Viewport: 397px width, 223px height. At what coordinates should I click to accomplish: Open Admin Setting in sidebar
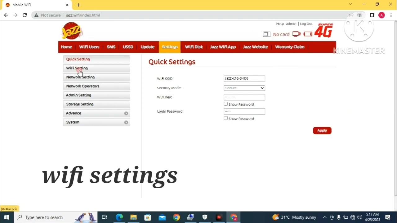click(96, 95)
